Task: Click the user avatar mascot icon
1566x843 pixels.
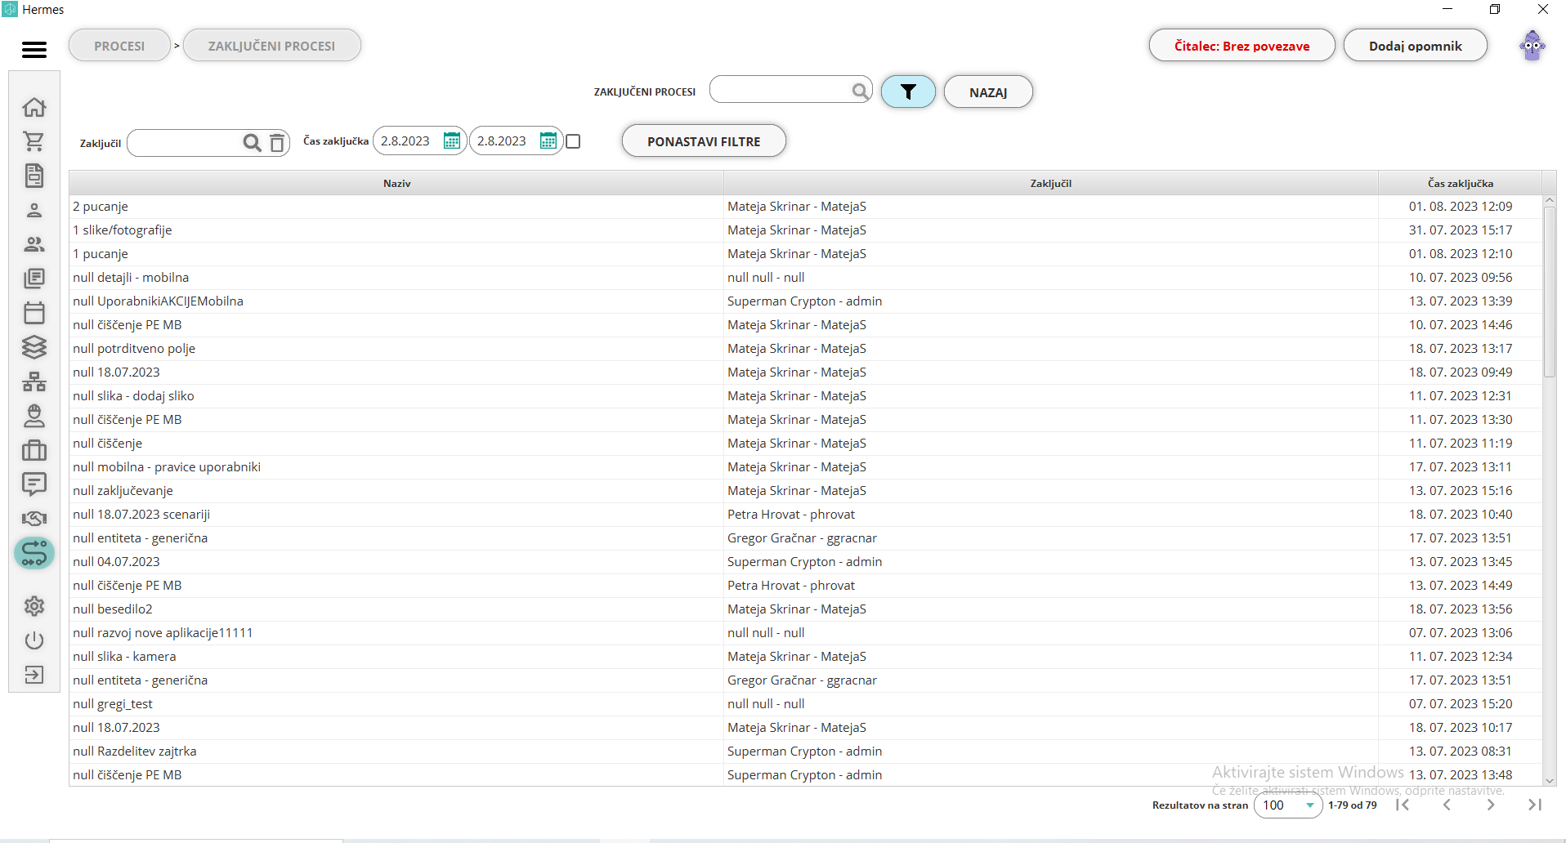Action: (1532, 46)
